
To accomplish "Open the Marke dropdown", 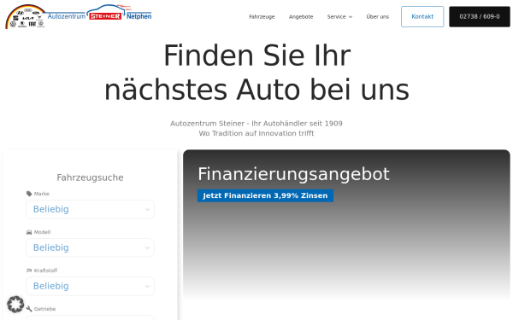I will [x=91, y=209].
